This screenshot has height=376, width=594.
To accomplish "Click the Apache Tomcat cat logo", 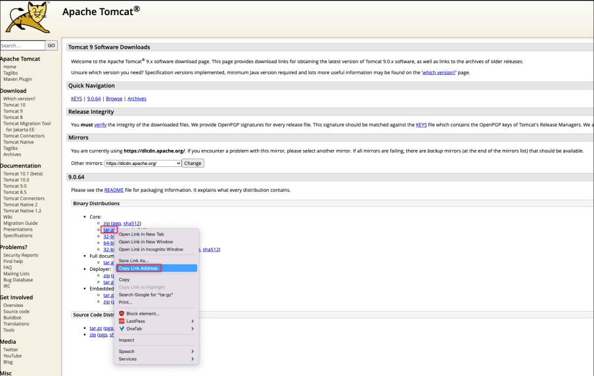I will click(28, 18).
